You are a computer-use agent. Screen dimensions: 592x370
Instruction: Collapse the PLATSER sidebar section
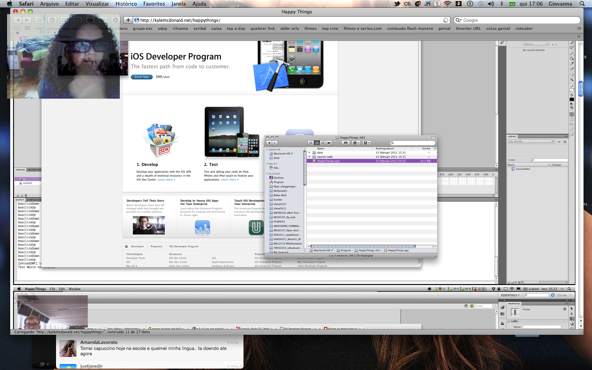coord(267,174)
